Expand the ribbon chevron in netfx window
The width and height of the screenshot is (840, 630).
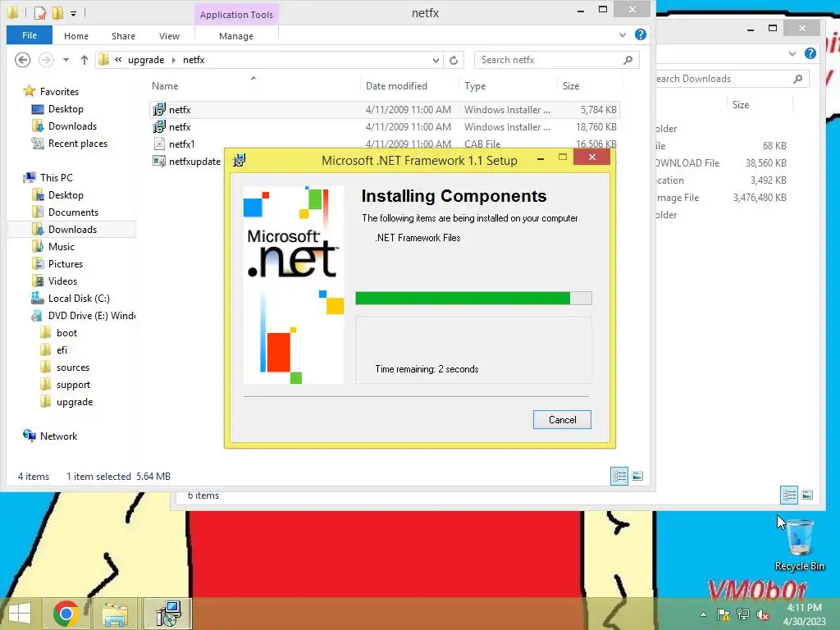pos(623,34)
